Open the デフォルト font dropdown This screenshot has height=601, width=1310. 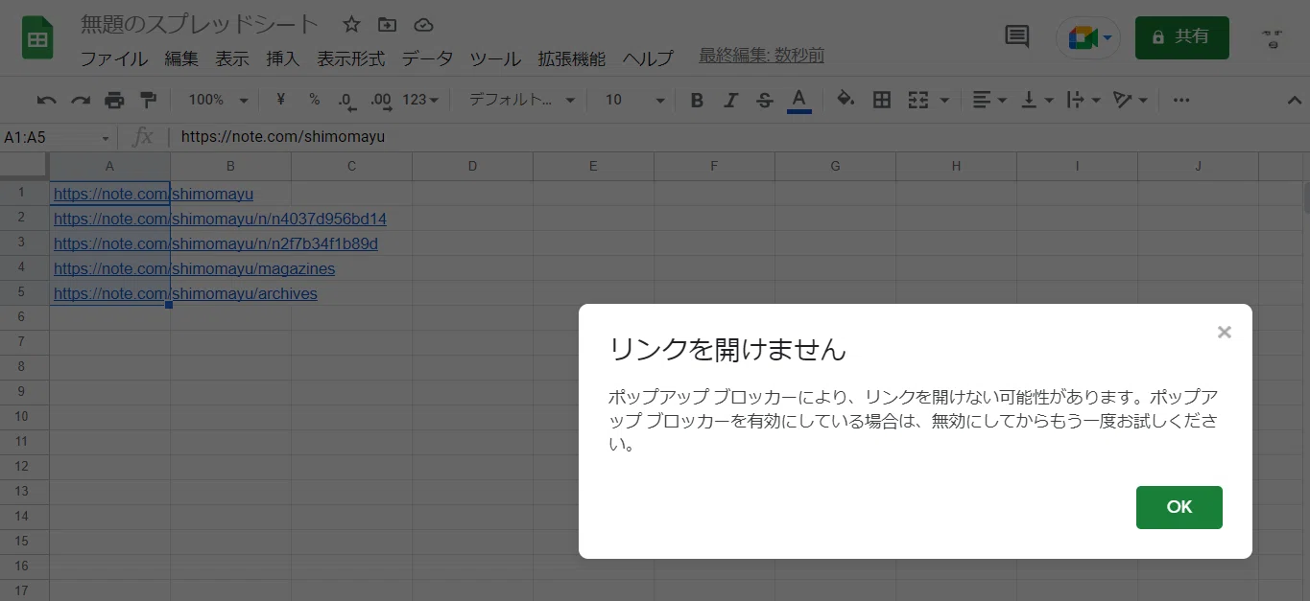point(521,100)
